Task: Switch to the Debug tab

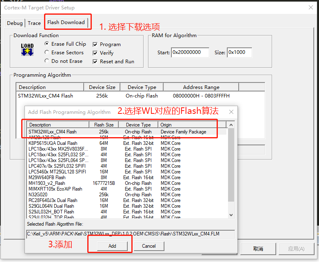Action: pos(15,23)
